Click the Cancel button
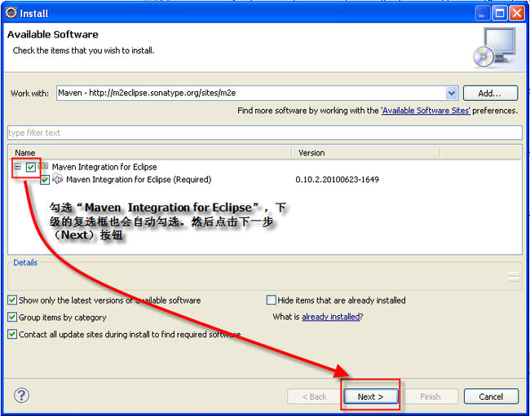This screenshot has height=416, width=530. (x=491, y=396)
